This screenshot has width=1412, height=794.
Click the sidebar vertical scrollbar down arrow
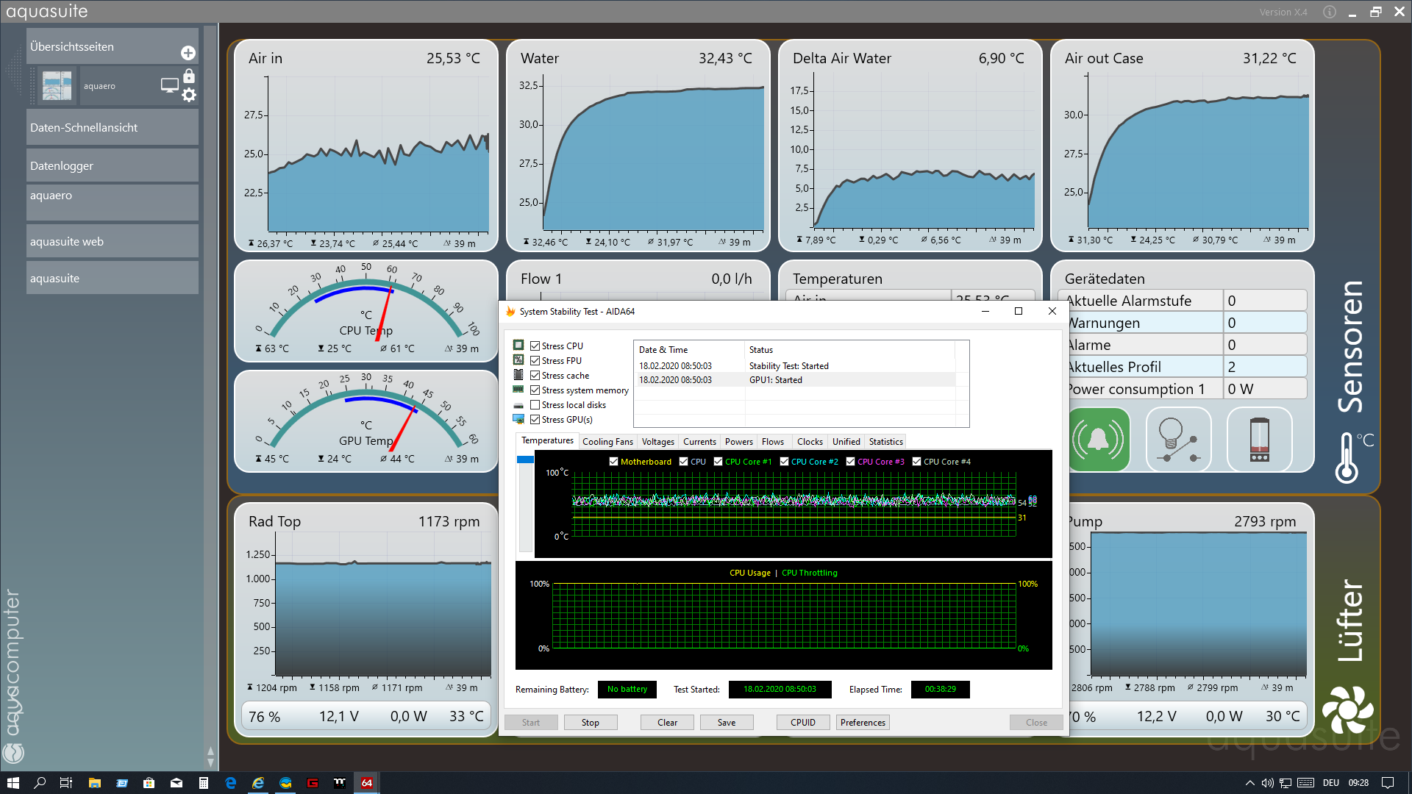point(211,762)
